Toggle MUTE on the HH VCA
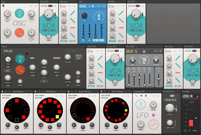 pyautogui.click(x=131, y=6)
